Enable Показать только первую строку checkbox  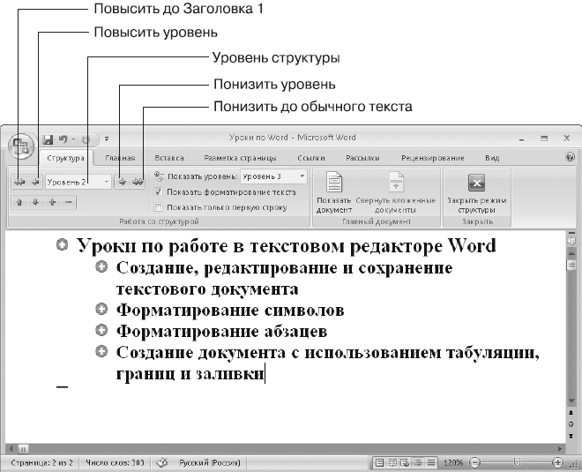tap(159, 207)
